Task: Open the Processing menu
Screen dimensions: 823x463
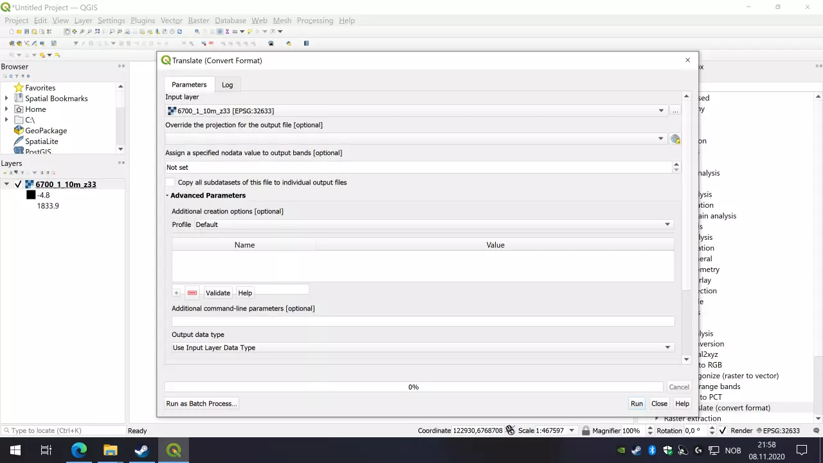Action: coord(315,21)
